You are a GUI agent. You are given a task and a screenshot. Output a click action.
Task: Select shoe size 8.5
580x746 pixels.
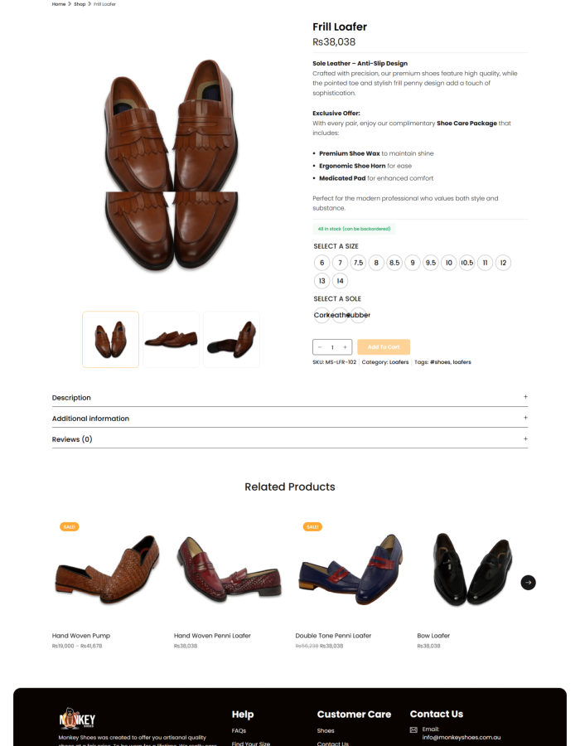[x=394, y=263]
